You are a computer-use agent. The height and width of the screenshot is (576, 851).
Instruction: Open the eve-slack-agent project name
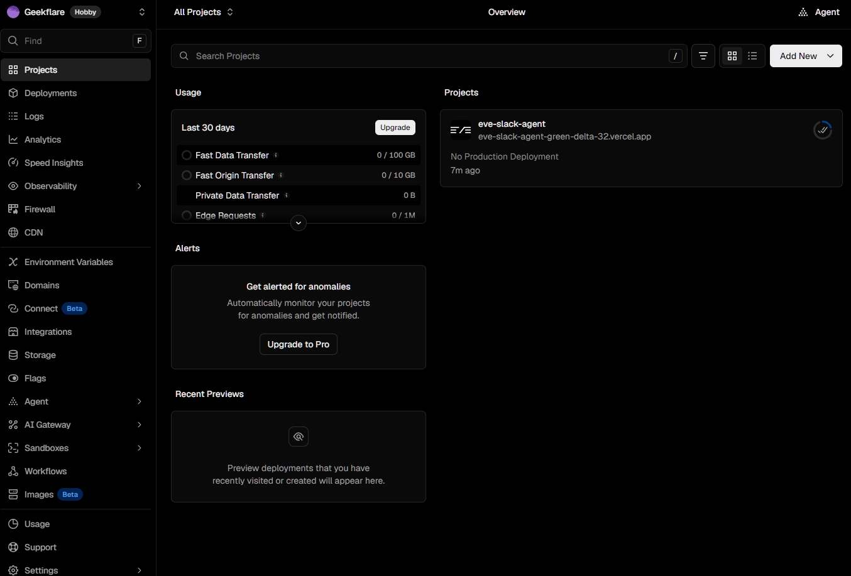click(x=512, y=124)
